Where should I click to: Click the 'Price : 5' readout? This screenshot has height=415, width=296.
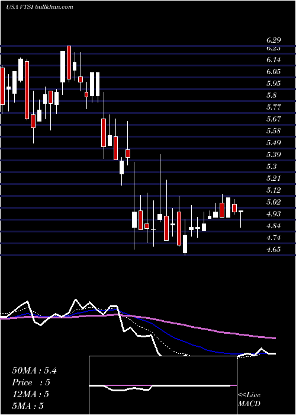tap(31, 382)
